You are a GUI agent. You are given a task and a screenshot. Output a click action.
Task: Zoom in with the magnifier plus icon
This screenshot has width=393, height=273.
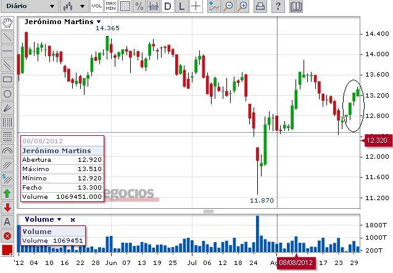pos(242,6)
